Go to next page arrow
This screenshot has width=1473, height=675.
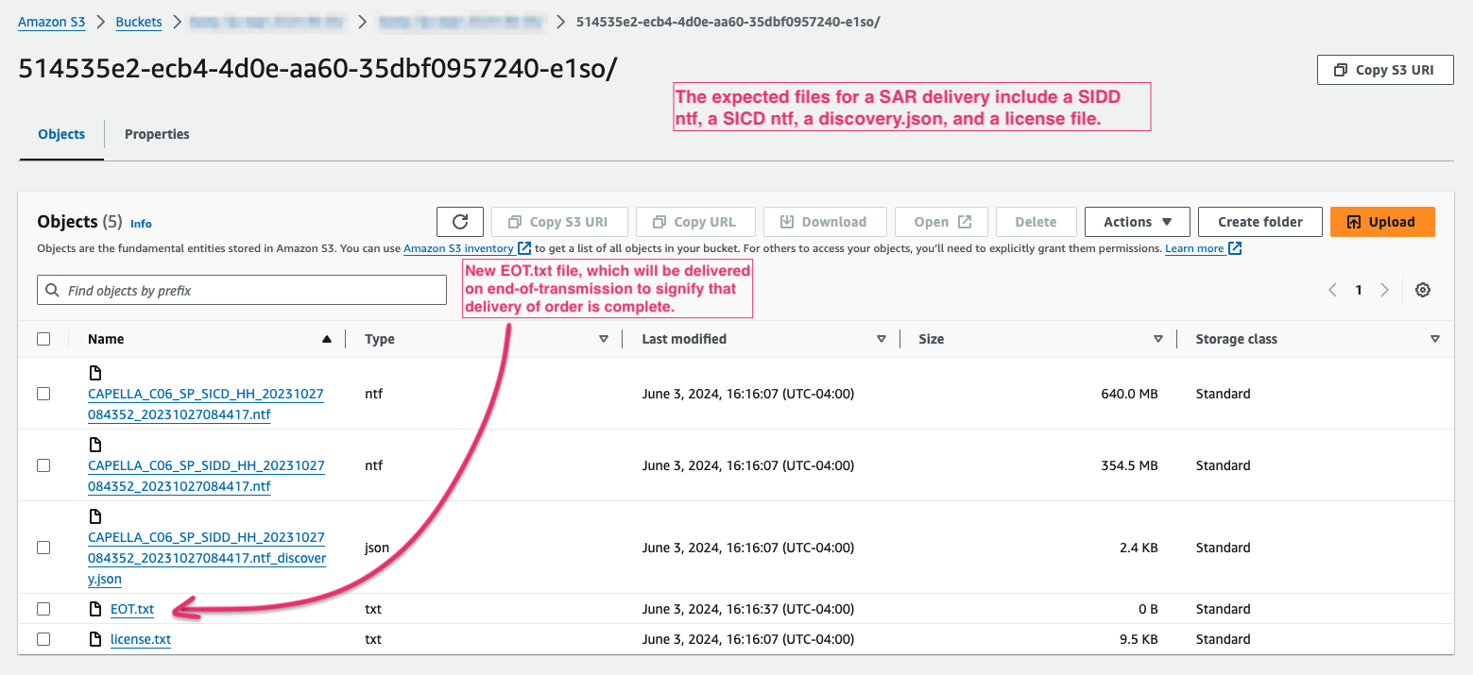[1384, 290]
